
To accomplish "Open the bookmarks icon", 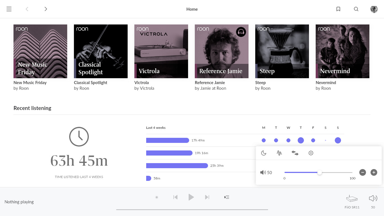I will click(x=338, y=9).
